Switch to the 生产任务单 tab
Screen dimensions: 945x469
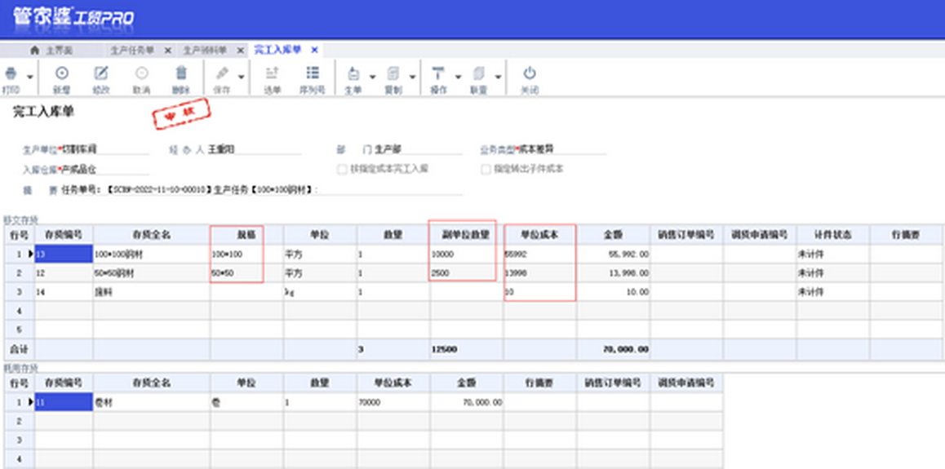(x=131, y=51)
